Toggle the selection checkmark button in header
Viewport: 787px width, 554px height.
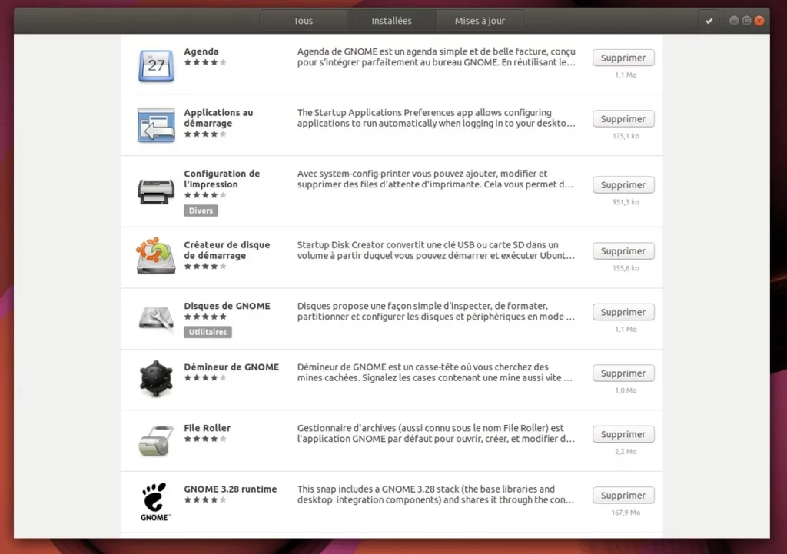coord(709,21)
